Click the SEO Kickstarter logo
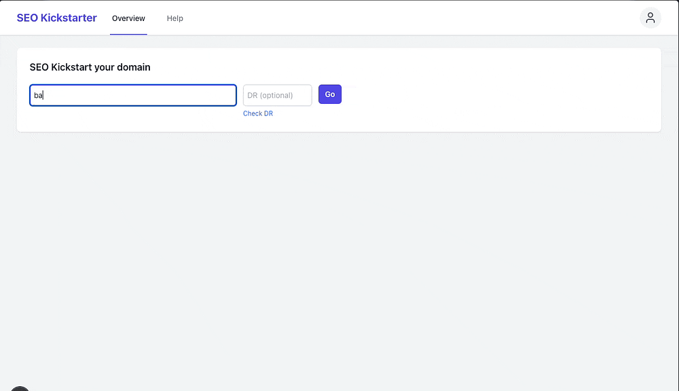 click(57, 18)
